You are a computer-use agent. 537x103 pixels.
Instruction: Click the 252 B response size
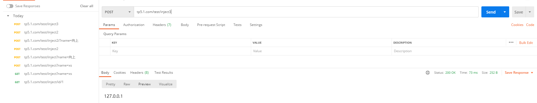point(494,73)
